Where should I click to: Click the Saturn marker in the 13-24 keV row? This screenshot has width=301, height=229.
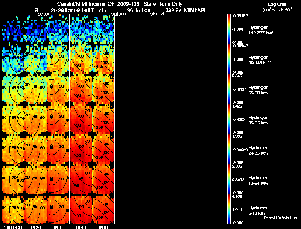point(52,177)
